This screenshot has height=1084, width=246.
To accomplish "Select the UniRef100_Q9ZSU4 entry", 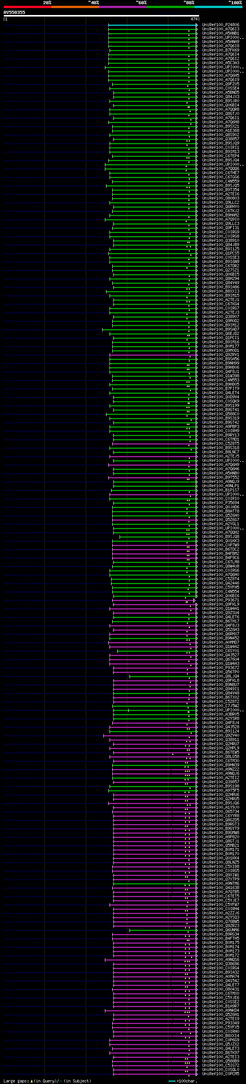I will point(221,613).
